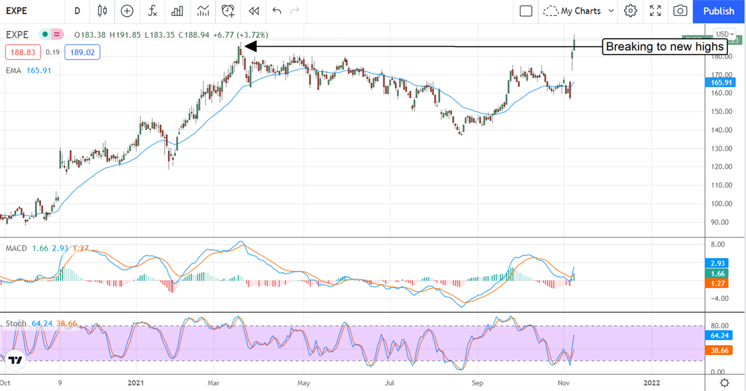Open the financials bar chart icon
The image size is (746, 391).
[x=177, y=11]
